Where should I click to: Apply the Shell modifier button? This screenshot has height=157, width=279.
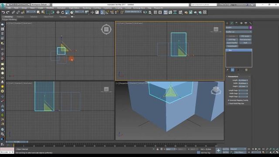click(245, 43)
